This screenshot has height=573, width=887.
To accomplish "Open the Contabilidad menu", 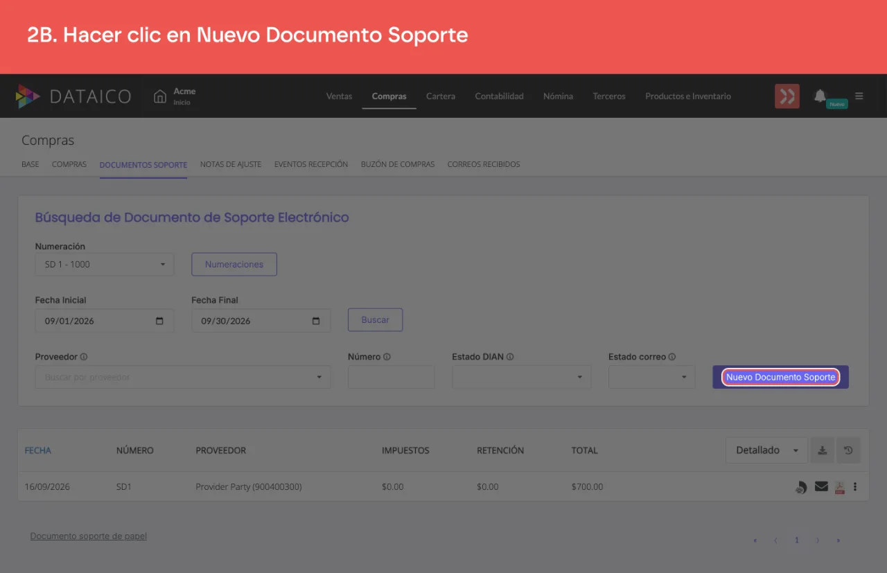I will point(500,96).
